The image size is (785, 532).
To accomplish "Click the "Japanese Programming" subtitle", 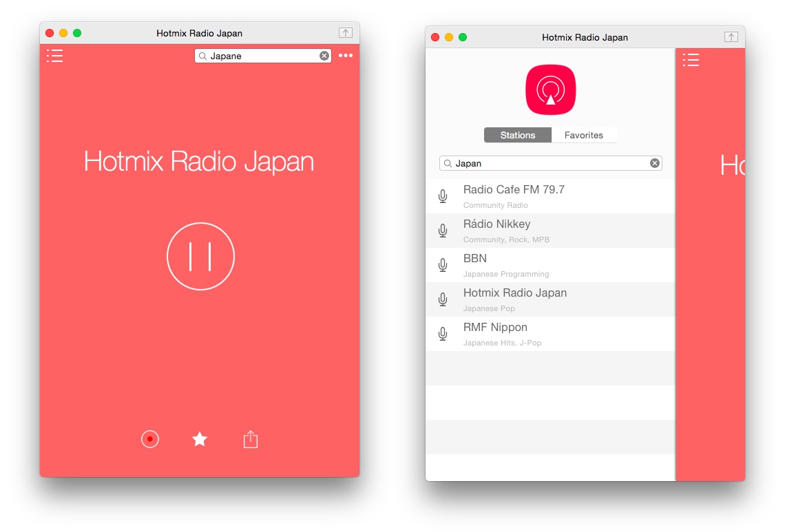I will pyautogui.click(x=506, y=274).
